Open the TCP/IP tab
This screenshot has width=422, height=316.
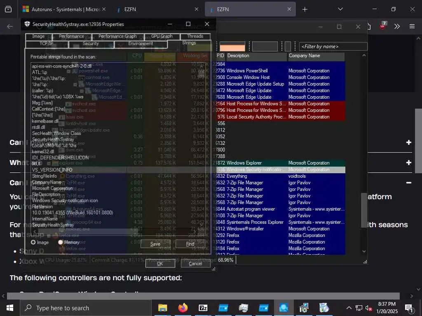47,44
